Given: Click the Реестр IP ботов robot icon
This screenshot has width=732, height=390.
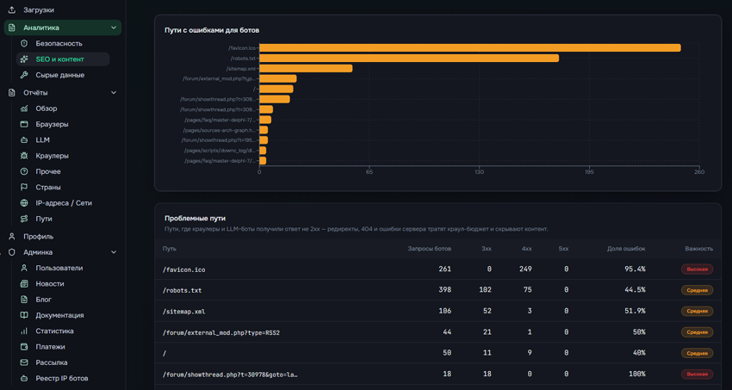Looking at the screenshot, I should pyautogui.click(x=24, y=378).
